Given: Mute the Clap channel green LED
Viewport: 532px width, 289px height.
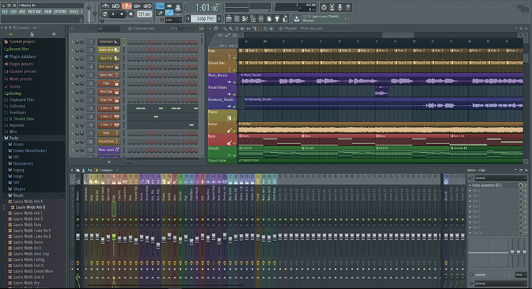Looking at the screenshot, I should click(72, 83).
